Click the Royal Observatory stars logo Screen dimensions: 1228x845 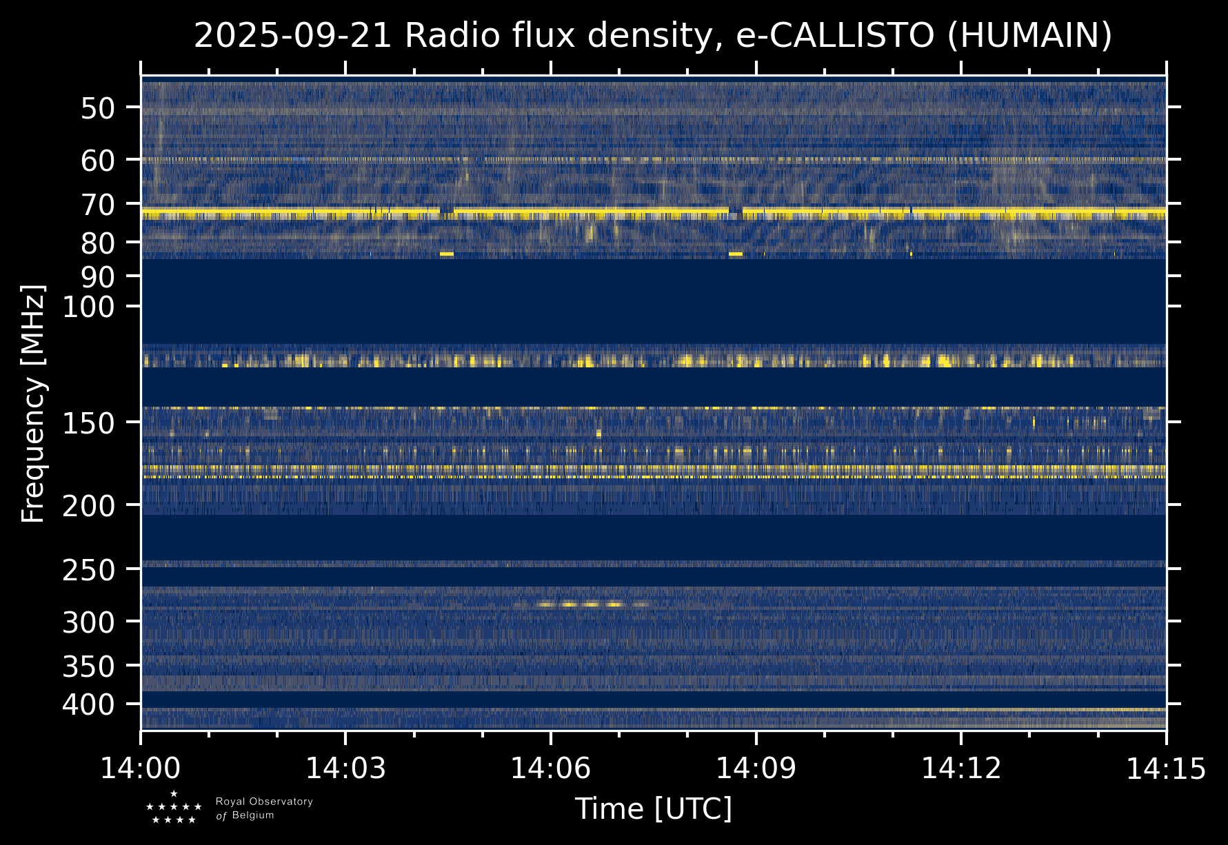(174, 808)
